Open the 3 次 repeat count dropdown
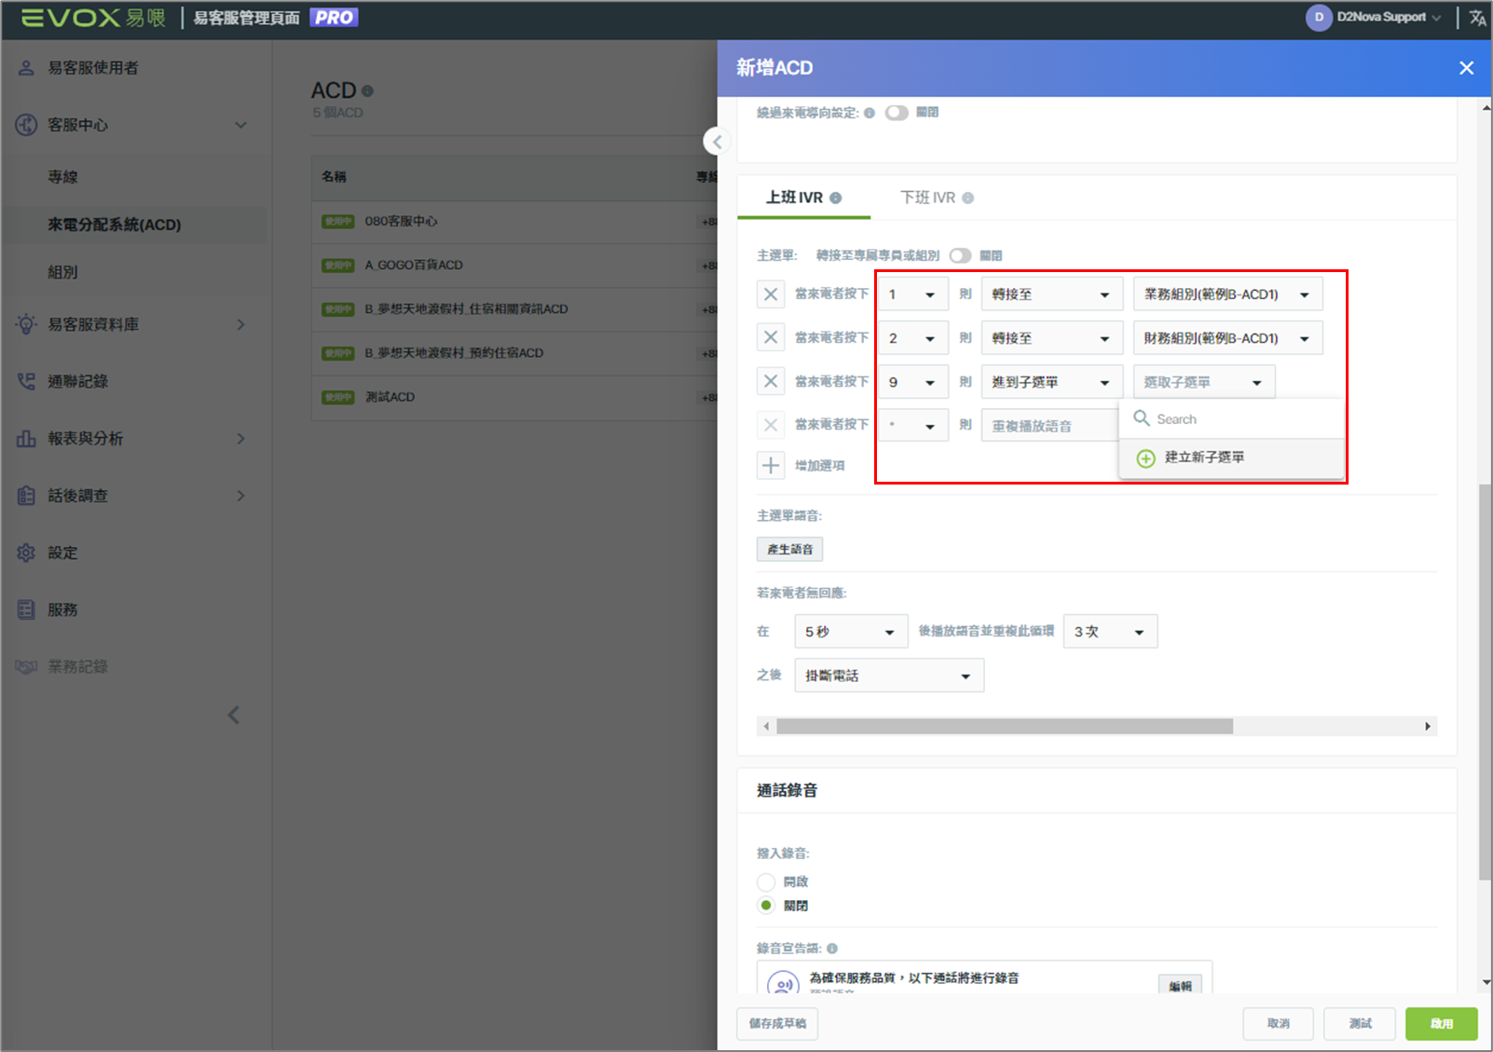 pyautogui.click(x=1110, y=632)
